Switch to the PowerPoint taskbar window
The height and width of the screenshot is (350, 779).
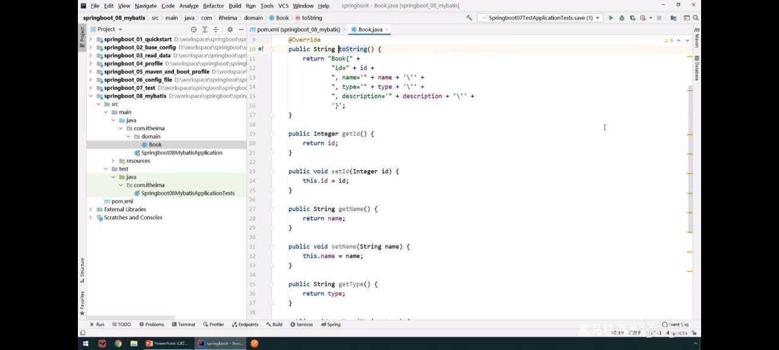coord(167,343)
